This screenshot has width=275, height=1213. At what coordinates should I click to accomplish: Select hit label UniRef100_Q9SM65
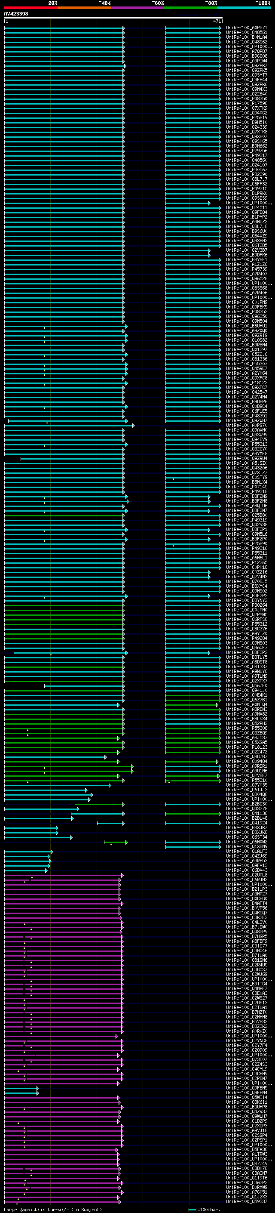[x=247, y=141]
